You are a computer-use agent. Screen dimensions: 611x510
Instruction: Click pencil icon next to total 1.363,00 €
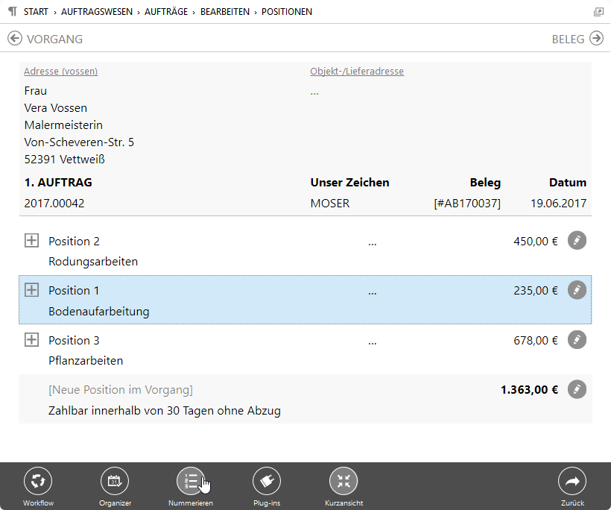click(577, 389)
